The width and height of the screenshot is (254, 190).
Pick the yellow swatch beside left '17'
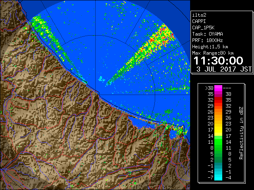click(218, 130)
